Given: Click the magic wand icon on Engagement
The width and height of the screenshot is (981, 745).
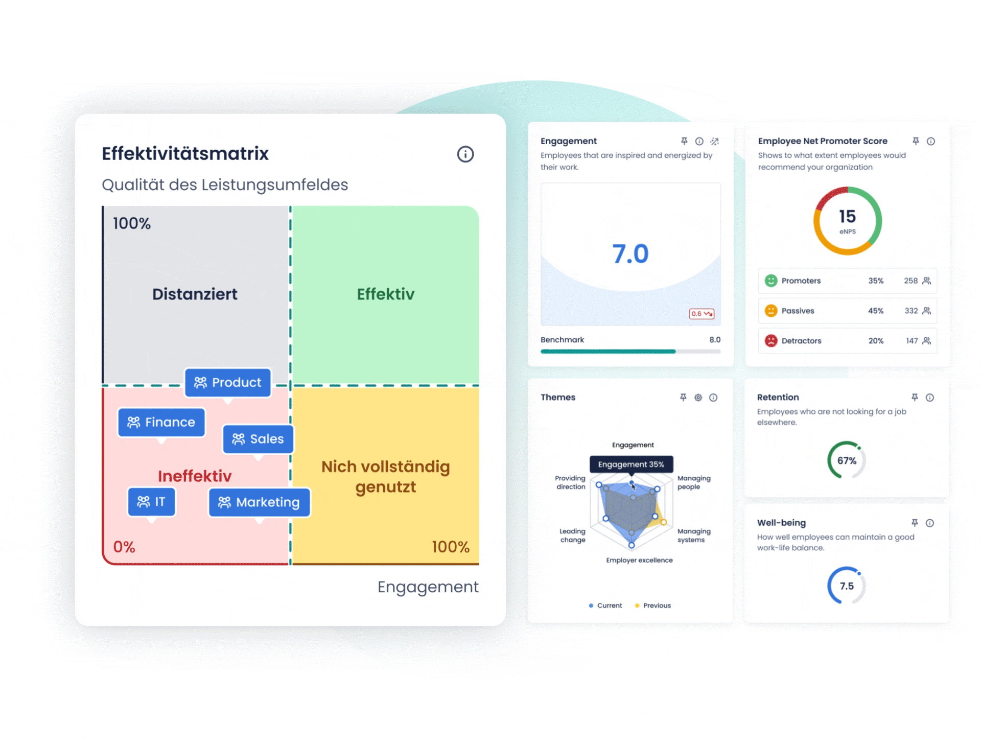Looking at the screenshot, I should pos(714,141).
